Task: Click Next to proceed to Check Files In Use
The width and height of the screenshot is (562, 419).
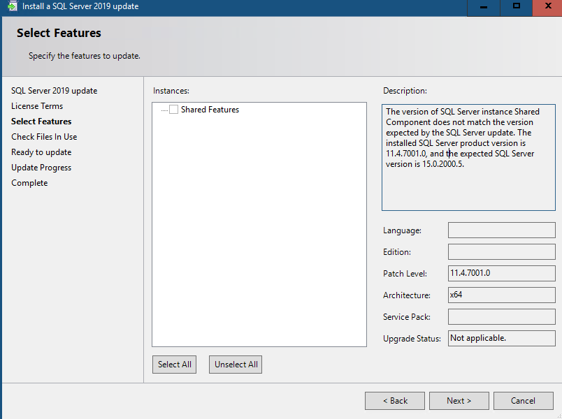Action: point(459,400)
